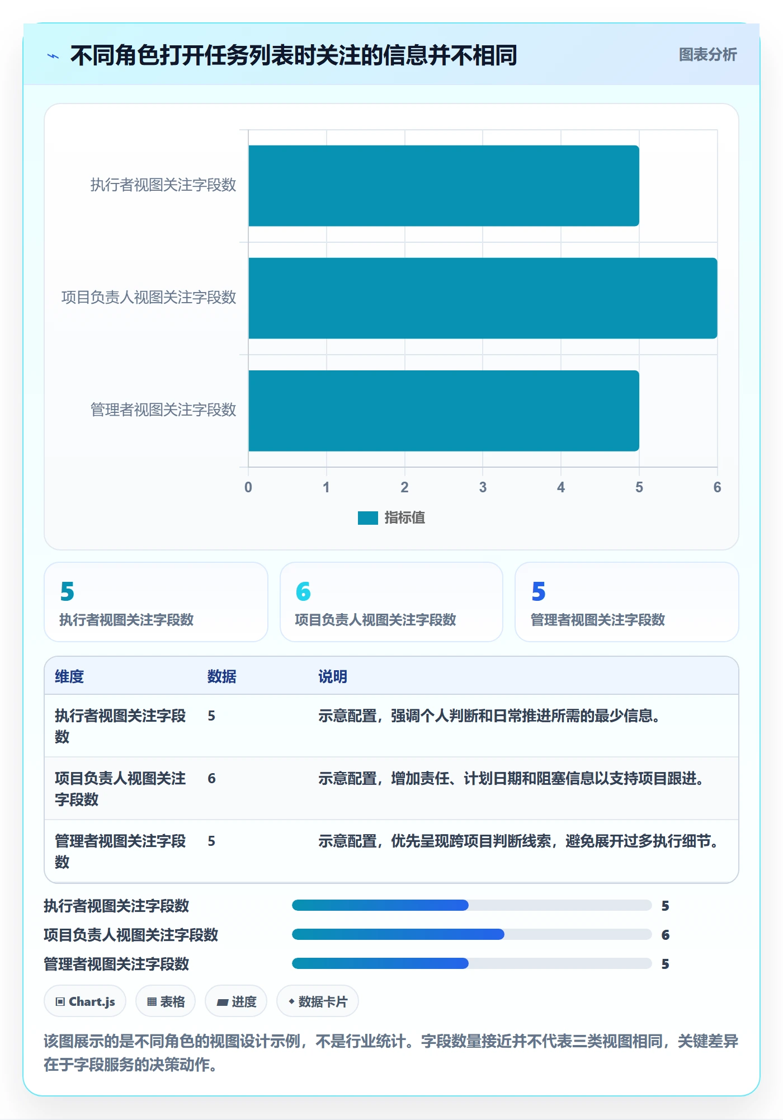This screenshot has width=783, height=1120.
Task: Click the lightning icon beside the title
Action: pyautogui.click(x=53, y=56)
